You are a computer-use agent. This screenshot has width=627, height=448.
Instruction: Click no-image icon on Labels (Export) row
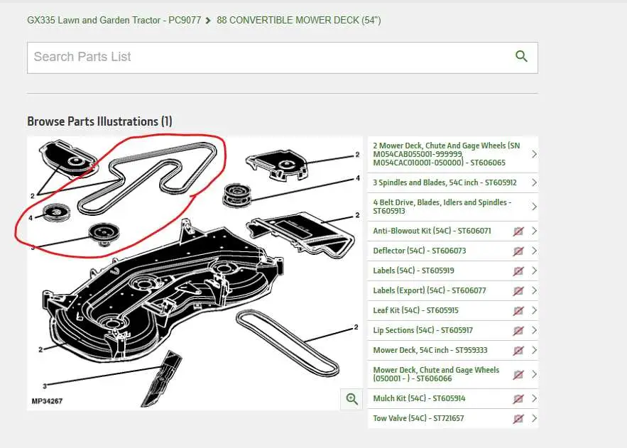pyautogui.click(x=518, y=291)
